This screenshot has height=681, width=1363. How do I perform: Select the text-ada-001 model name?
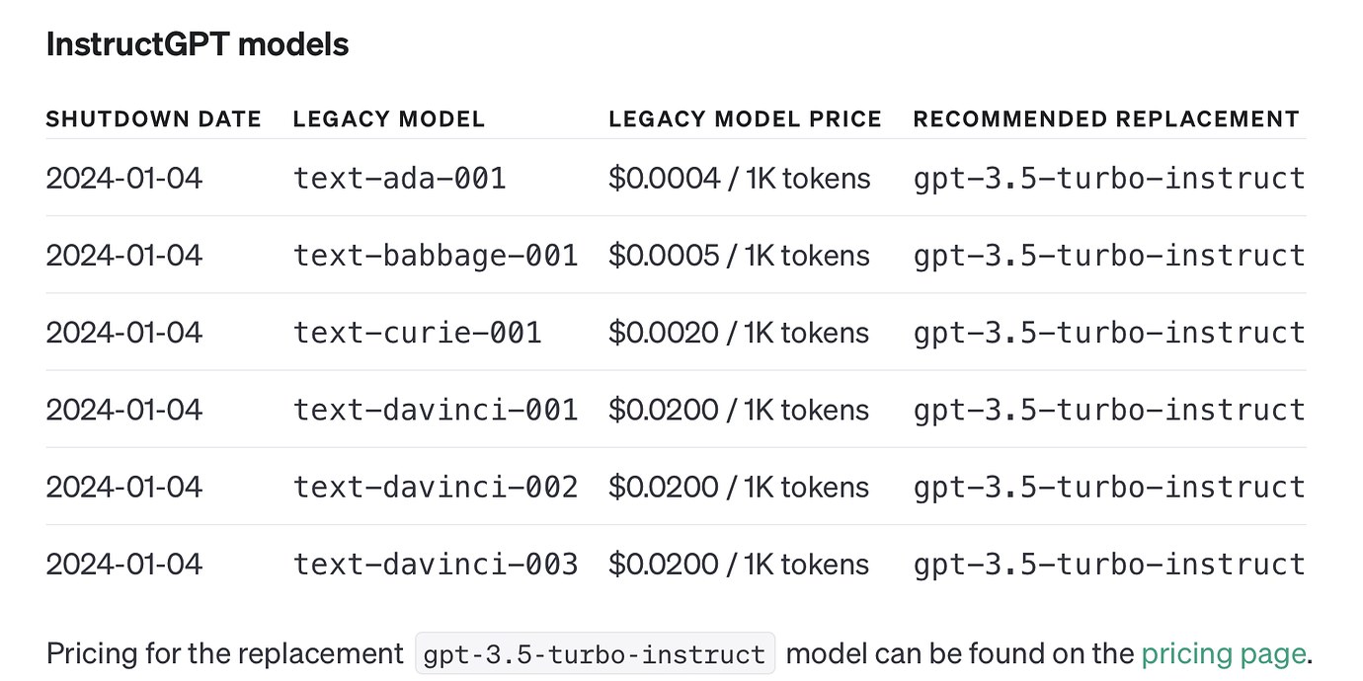pos(400,179)
